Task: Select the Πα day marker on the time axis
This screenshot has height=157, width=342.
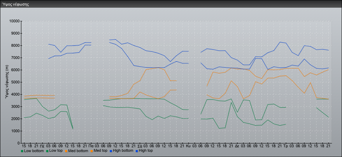Action: coord(91,145)
